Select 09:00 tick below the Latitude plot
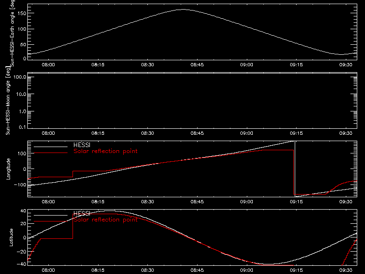Image resolution: width=365 pixels, height=274 pixels. point(246,270)
